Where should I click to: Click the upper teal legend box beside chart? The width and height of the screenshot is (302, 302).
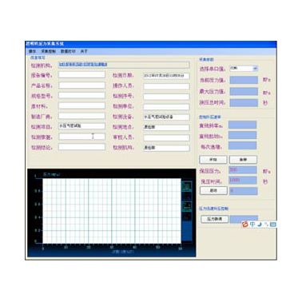click(x=187, y=186)
